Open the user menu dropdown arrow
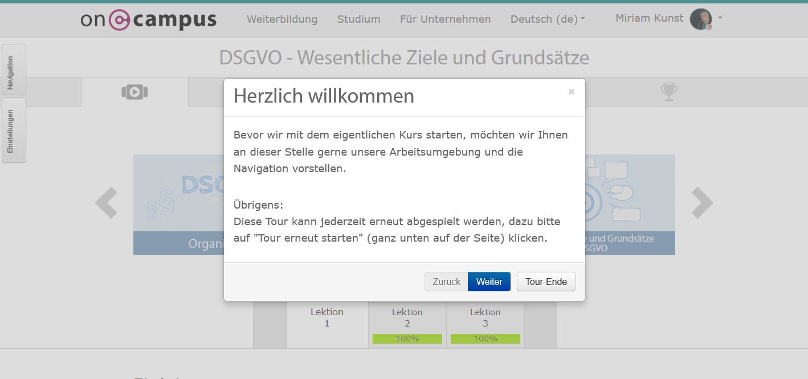This screenshot has height=379, width=808. click(720, 18)
